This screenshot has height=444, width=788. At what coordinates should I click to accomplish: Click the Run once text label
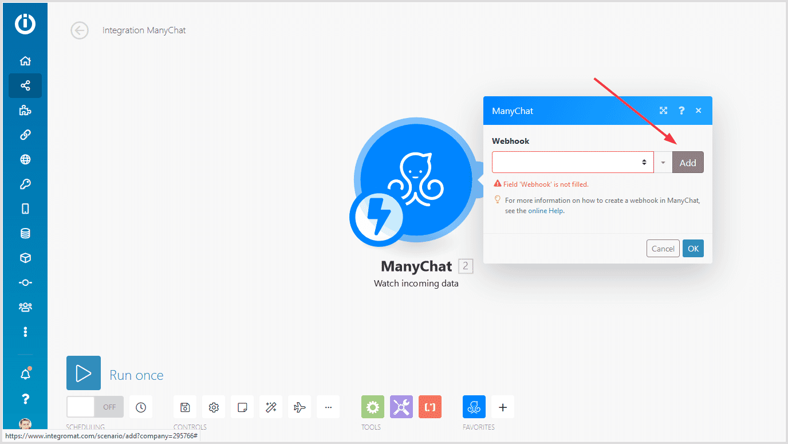pyautogui.click(x=136, y=375)
